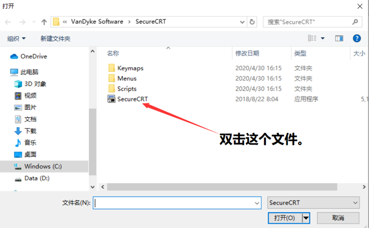
Task: Click the OneDrive cloud icon
Action: click(14, 57)
